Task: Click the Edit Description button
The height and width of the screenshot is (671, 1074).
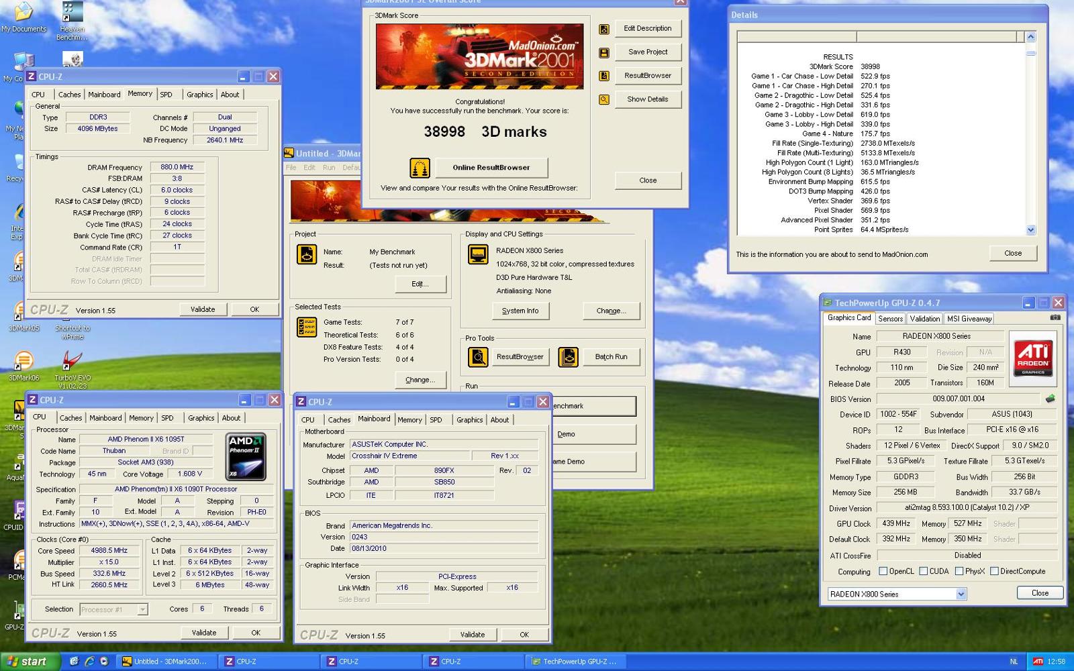Action: pos(647,29)
